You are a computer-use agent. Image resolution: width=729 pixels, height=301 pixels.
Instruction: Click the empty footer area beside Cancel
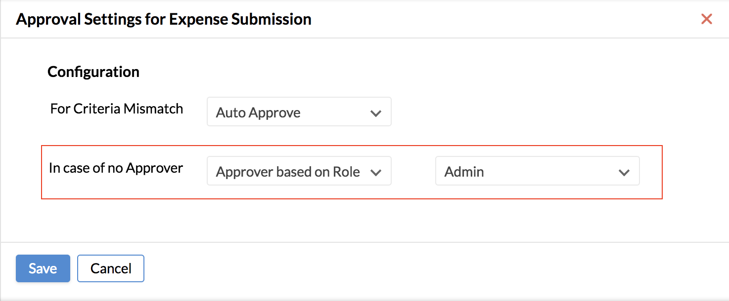(x=435, y=268)
